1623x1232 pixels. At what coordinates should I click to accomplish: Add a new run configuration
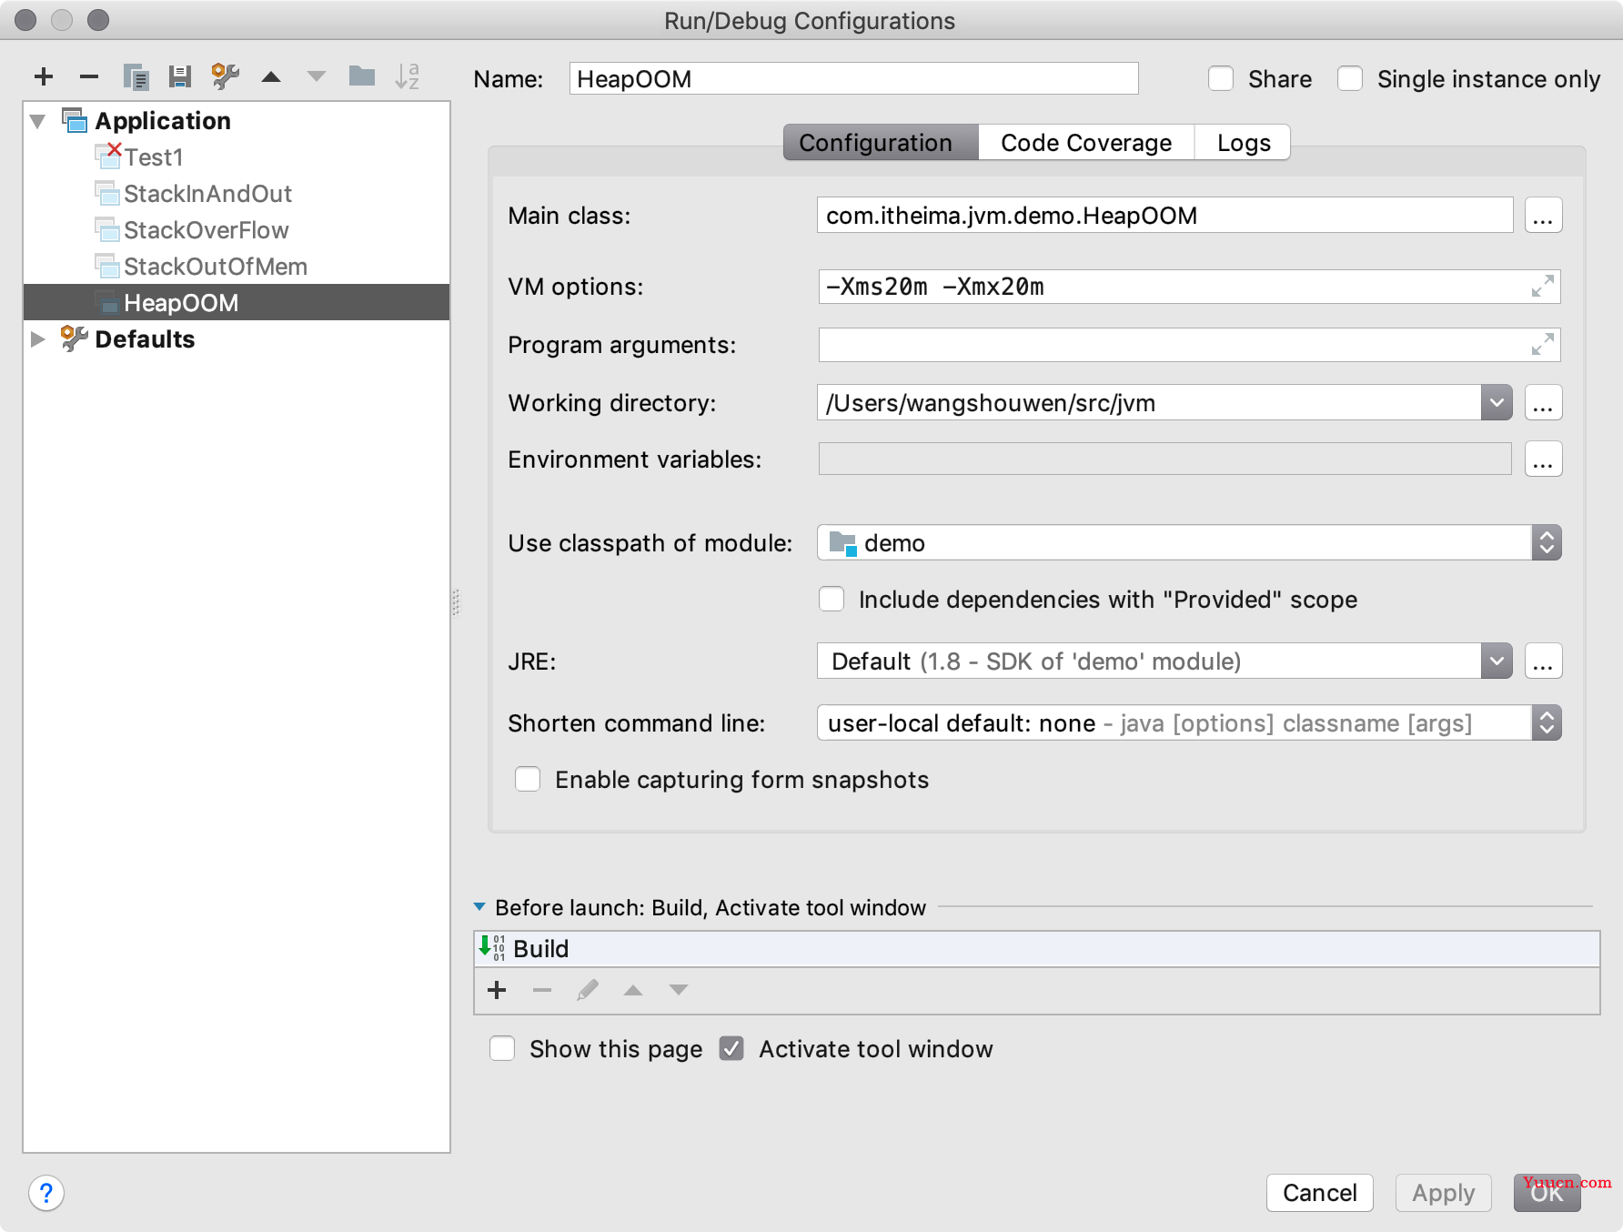pos(44,77)
